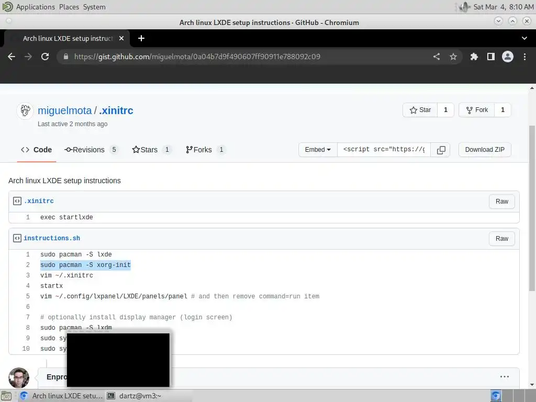Viewport: 536px width, 402px height.
Task: View Raw of instructions.sh file
Action: [x=502, y=239]
